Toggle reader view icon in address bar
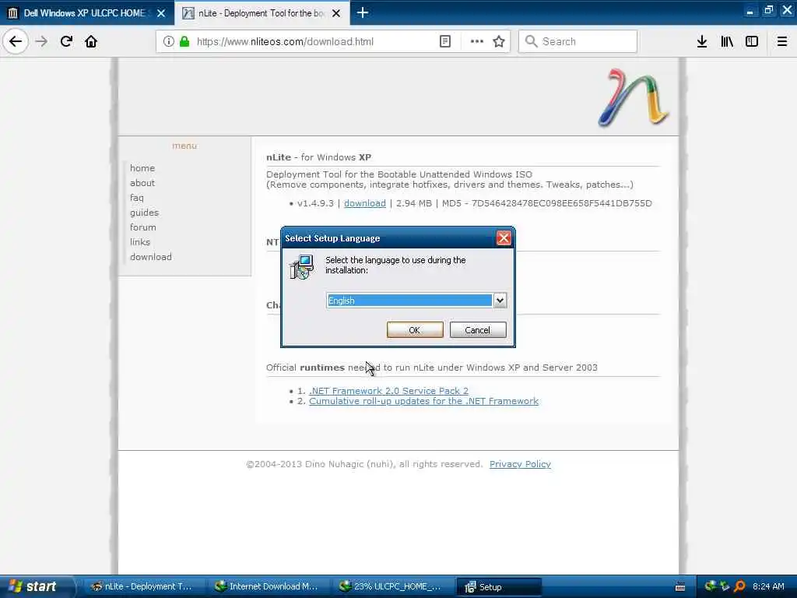This screenshot has height=598, width=797. point(444,41)
